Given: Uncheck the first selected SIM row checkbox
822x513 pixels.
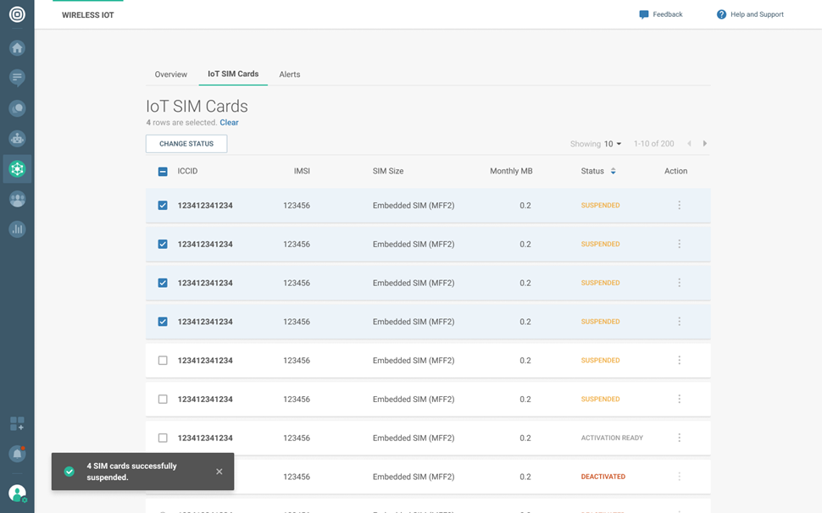Looking at the screenshot, I should coord(163,206).
